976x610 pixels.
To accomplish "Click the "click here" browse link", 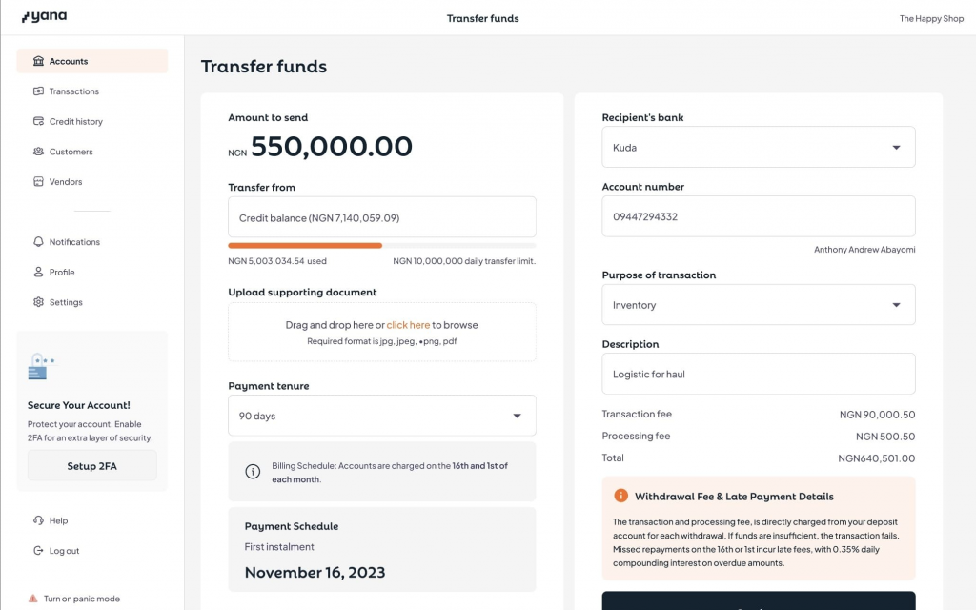I will tap(408, 325).
